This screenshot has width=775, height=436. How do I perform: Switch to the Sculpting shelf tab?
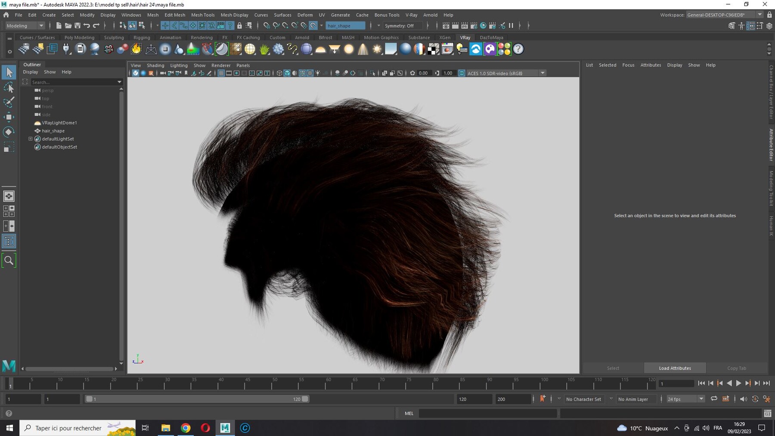(114, 37)
